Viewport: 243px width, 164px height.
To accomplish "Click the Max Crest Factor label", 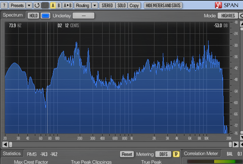I will pos(31,162).
